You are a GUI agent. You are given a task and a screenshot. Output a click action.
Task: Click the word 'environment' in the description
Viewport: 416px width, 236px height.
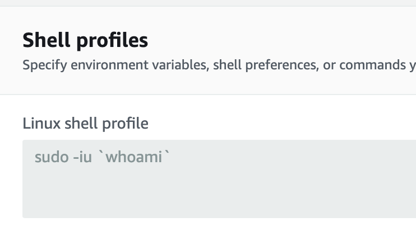click(x=109, y=65)
